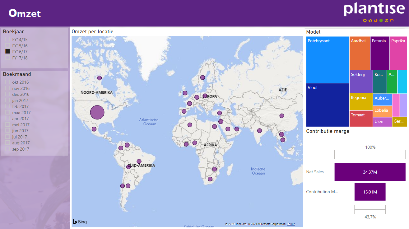Image resolution: width=409 pixels, height=229 pixels.
Task: Click the map bubble over India
Action: tap(259, 131)
